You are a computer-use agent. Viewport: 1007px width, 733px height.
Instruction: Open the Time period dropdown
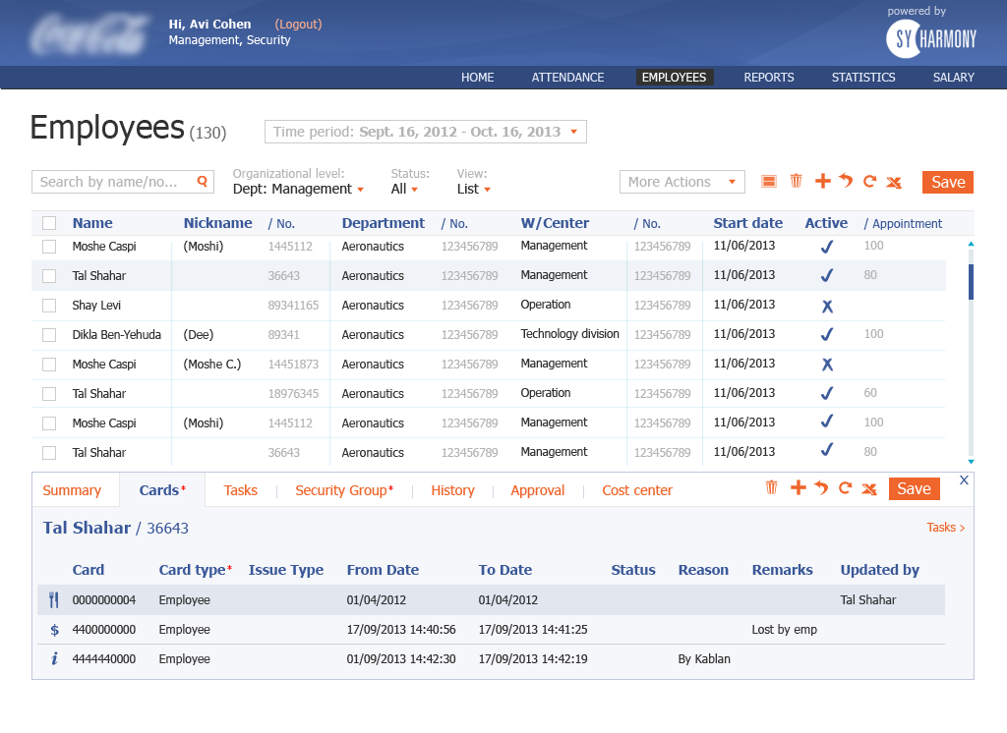pos(425,132)
